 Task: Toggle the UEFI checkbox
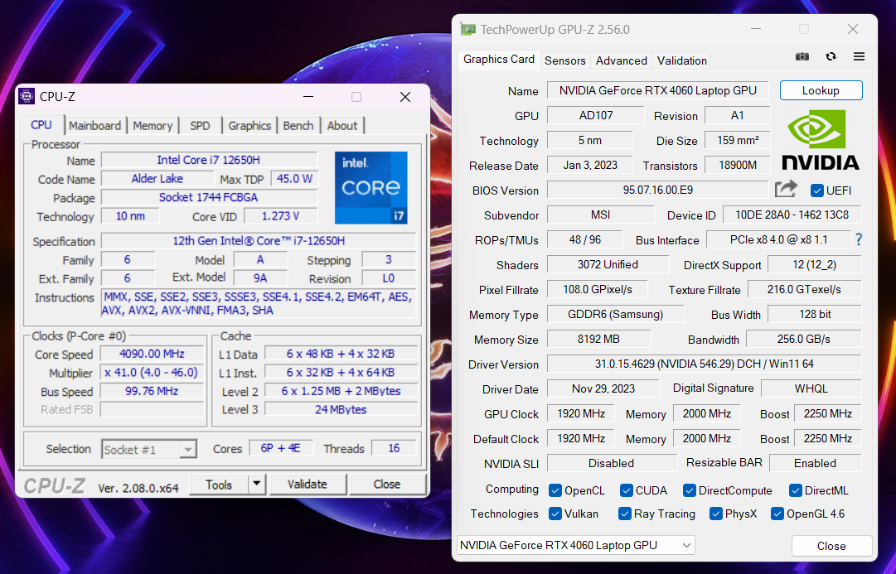click(817, 191)
